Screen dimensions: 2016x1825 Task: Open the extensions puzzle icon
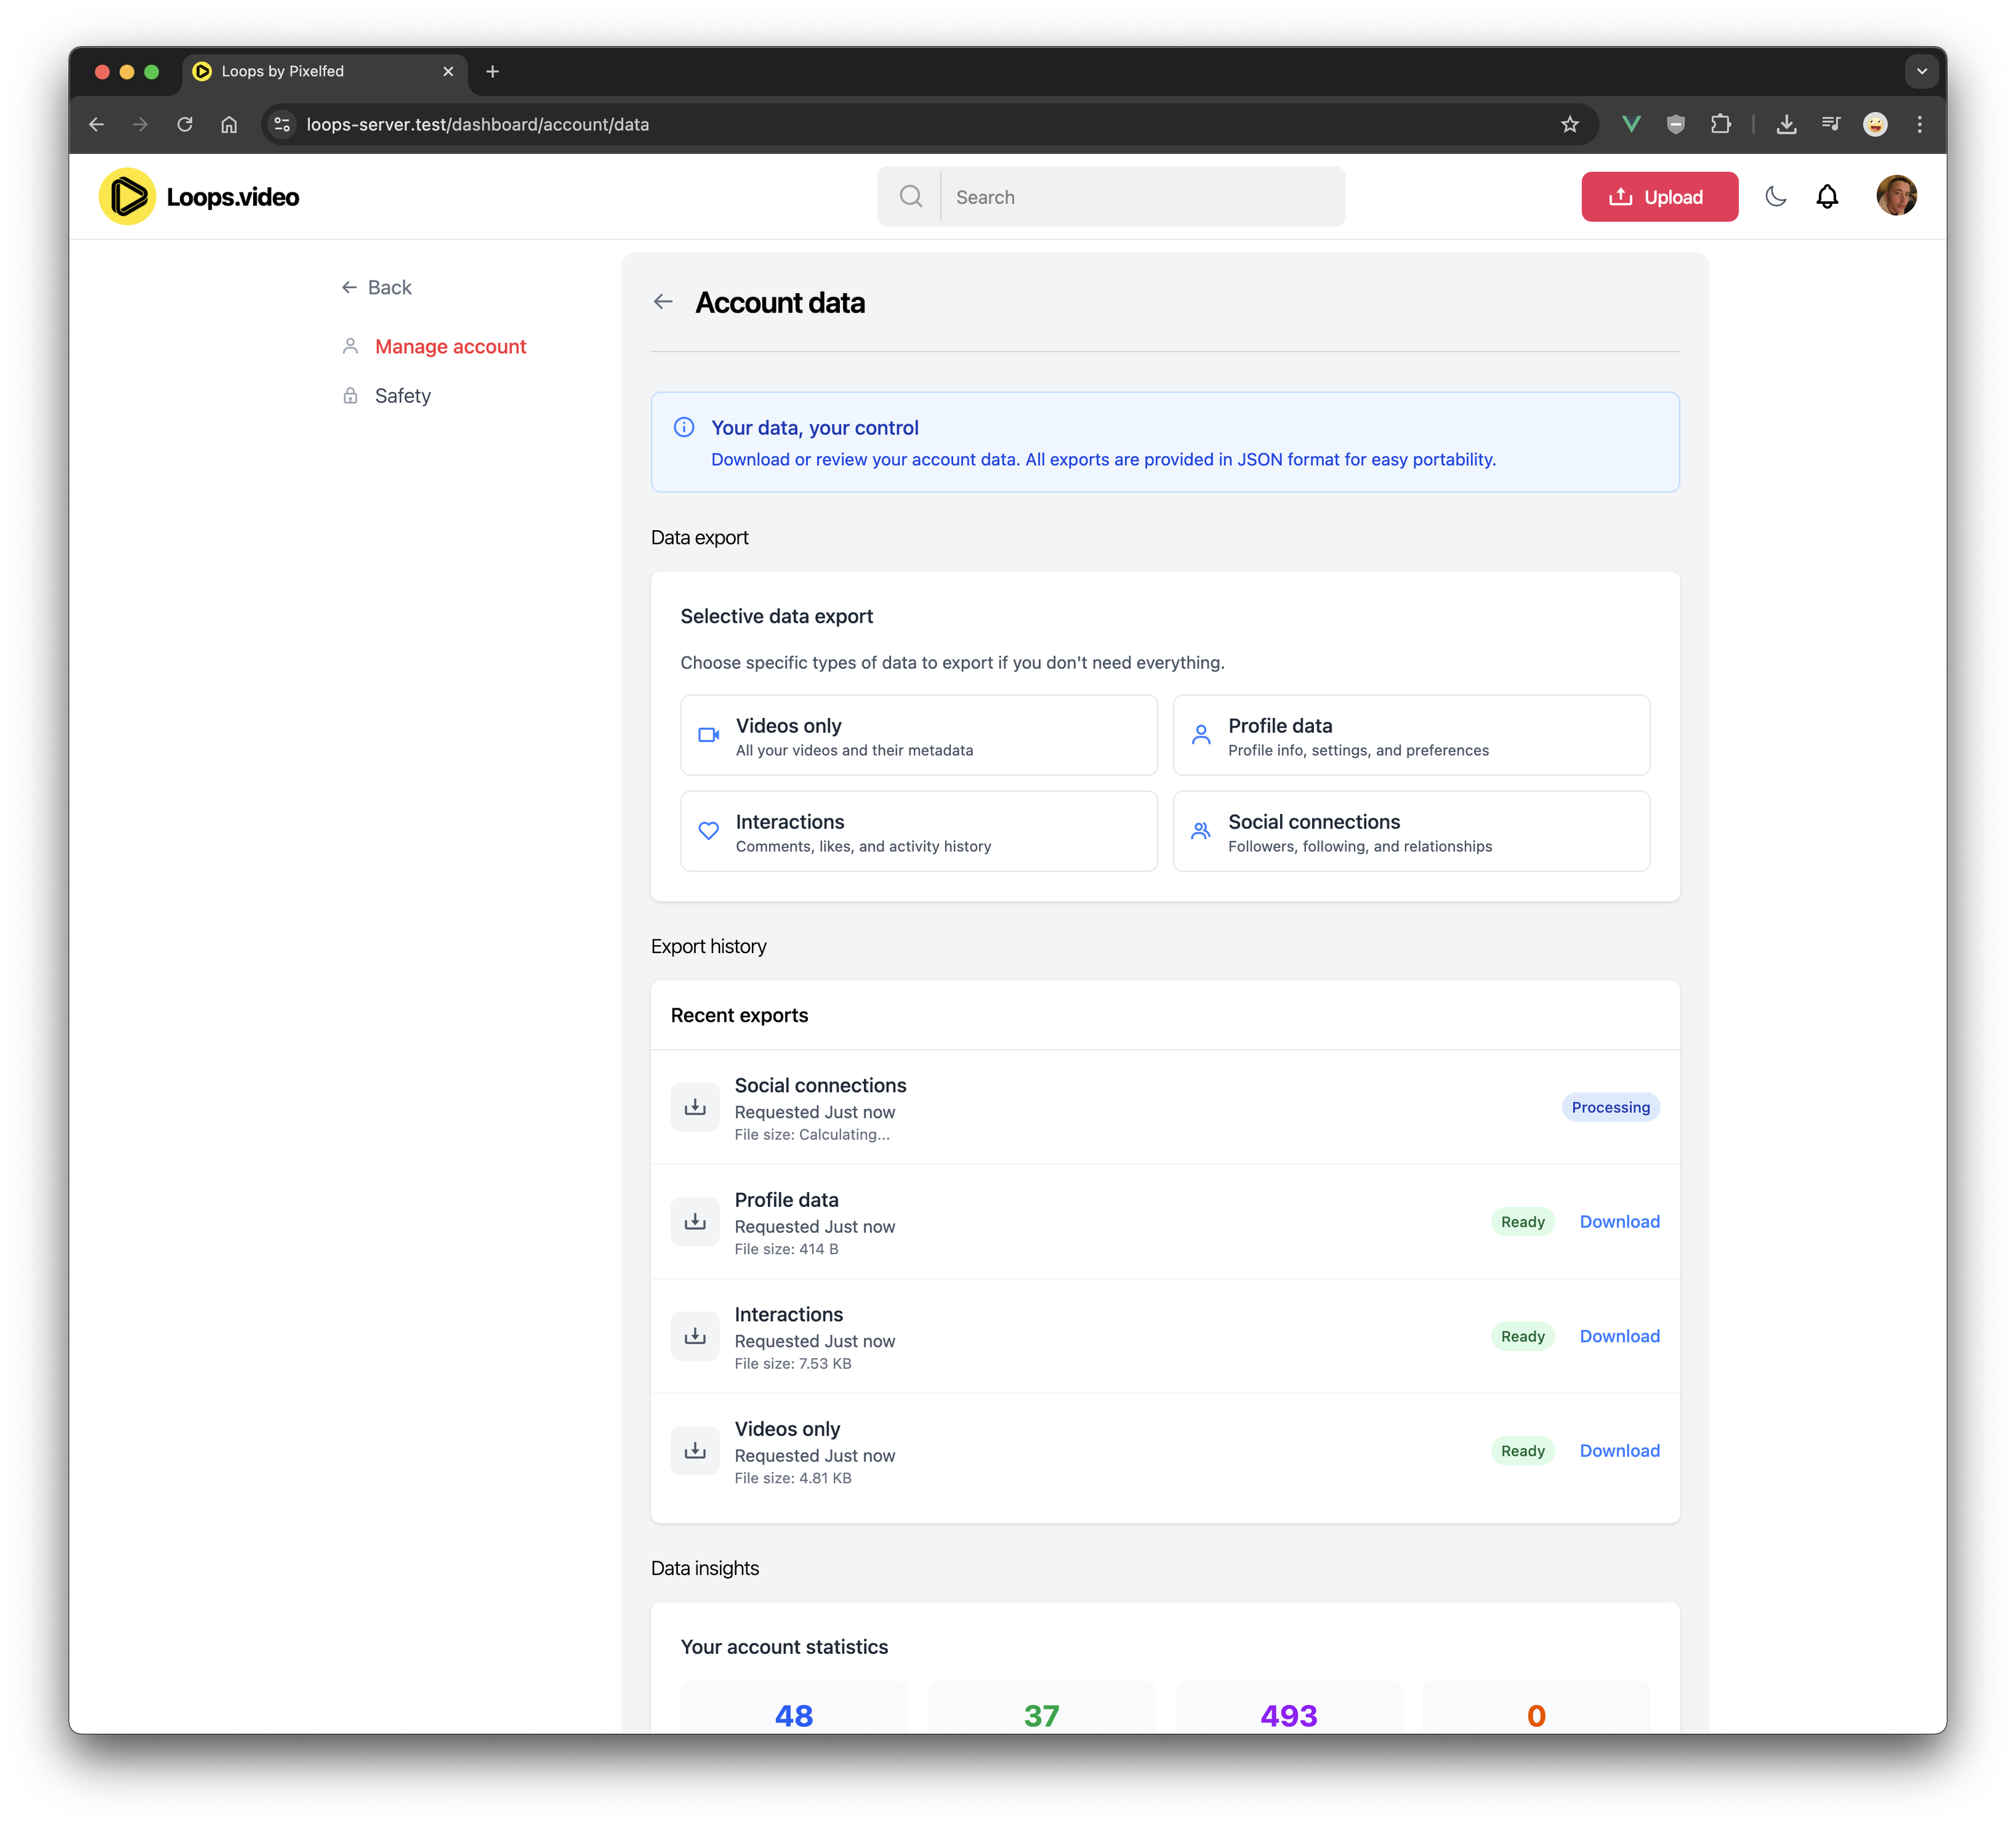pos(1721,125)
